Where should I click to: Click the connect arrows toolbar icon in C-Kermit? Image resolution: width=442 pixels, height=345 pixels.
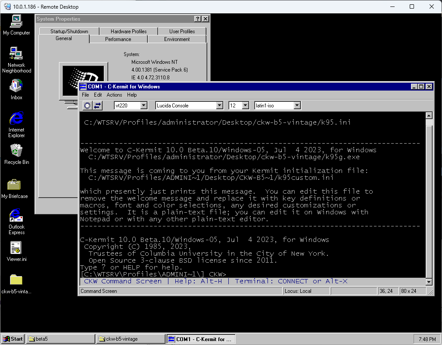coord(97,106)
